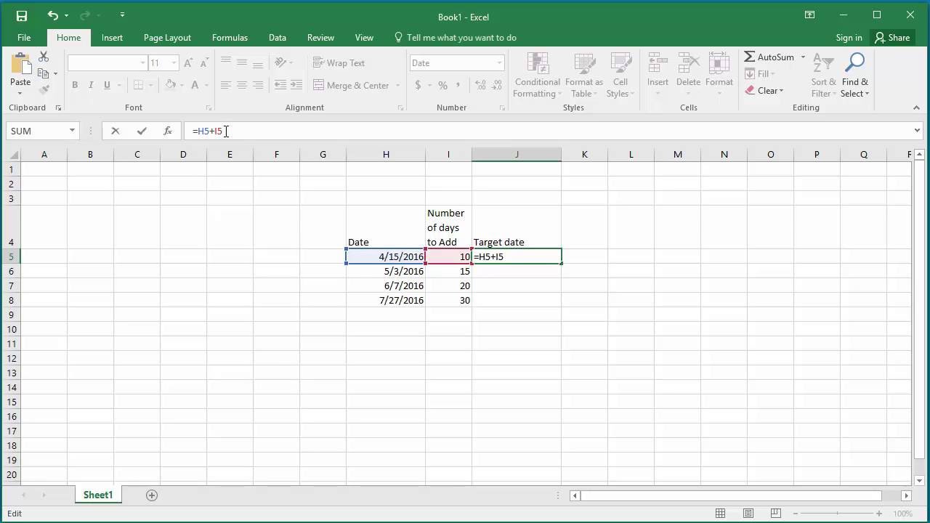Click Cell Styles button
This screenshot has height=523, width=930.
(620, 76)
